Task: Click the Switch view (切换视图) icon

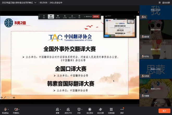Action: [x=111, y=110]
